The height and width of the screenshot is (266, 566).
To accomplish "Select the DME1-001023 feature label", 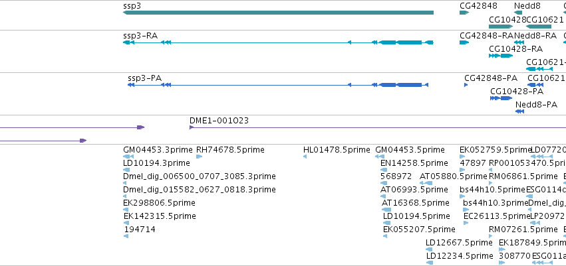I will (x=219, y=121).
